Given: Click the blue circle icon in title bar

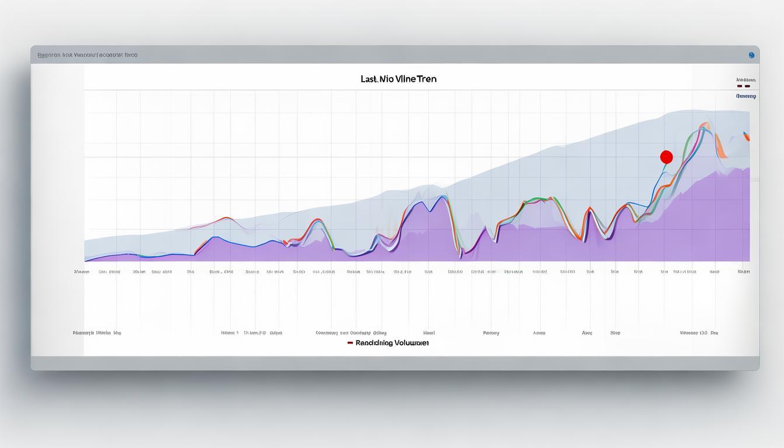Looking at the screenshot, I should (x=751, y=55).
